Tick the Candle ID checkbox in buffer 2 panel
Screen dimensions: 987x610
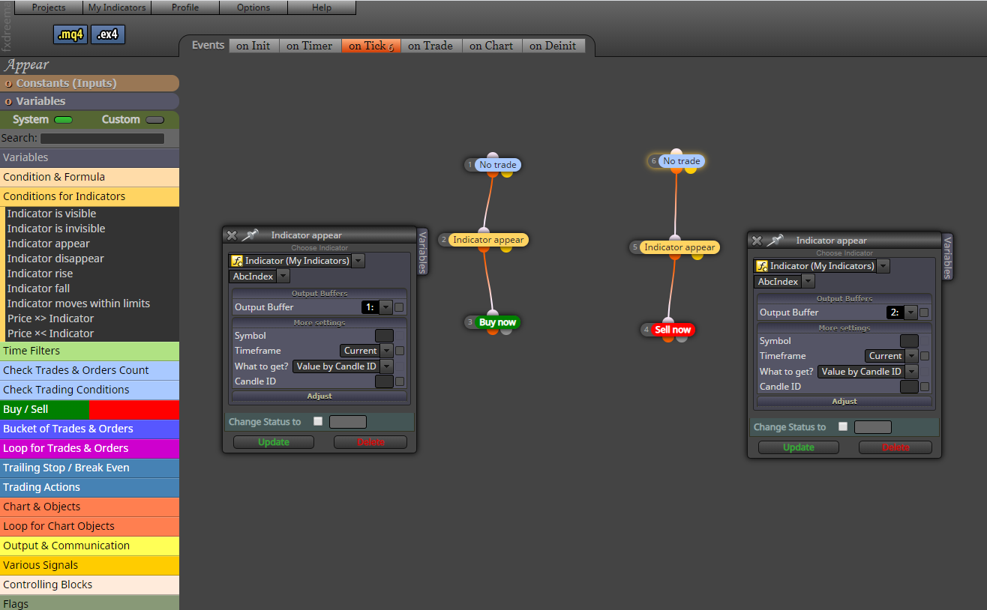point(925,387)
